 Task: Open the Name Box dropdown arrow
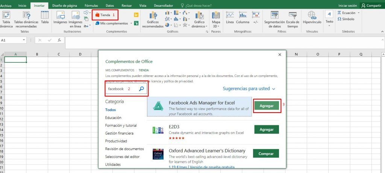click(x=24, y=40)
